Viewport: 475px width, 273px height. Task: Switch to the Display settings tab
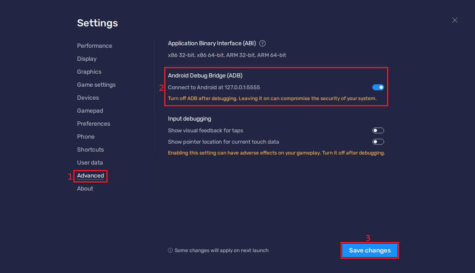coord(87,59)
